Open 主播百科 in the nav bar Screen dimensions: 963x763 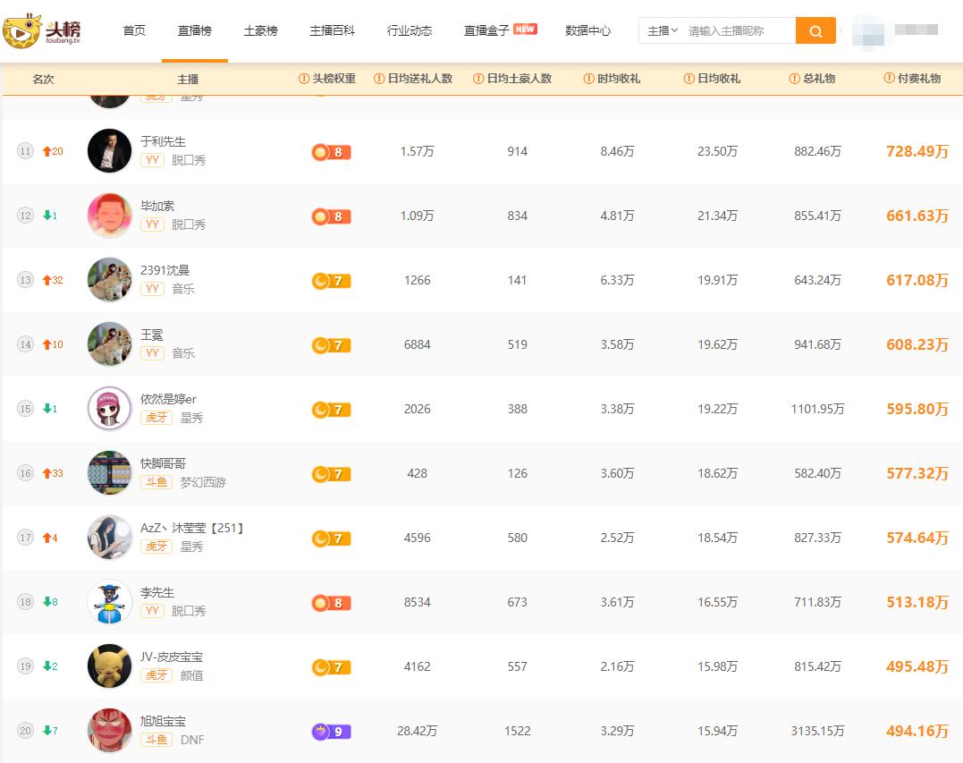[333, 30]
